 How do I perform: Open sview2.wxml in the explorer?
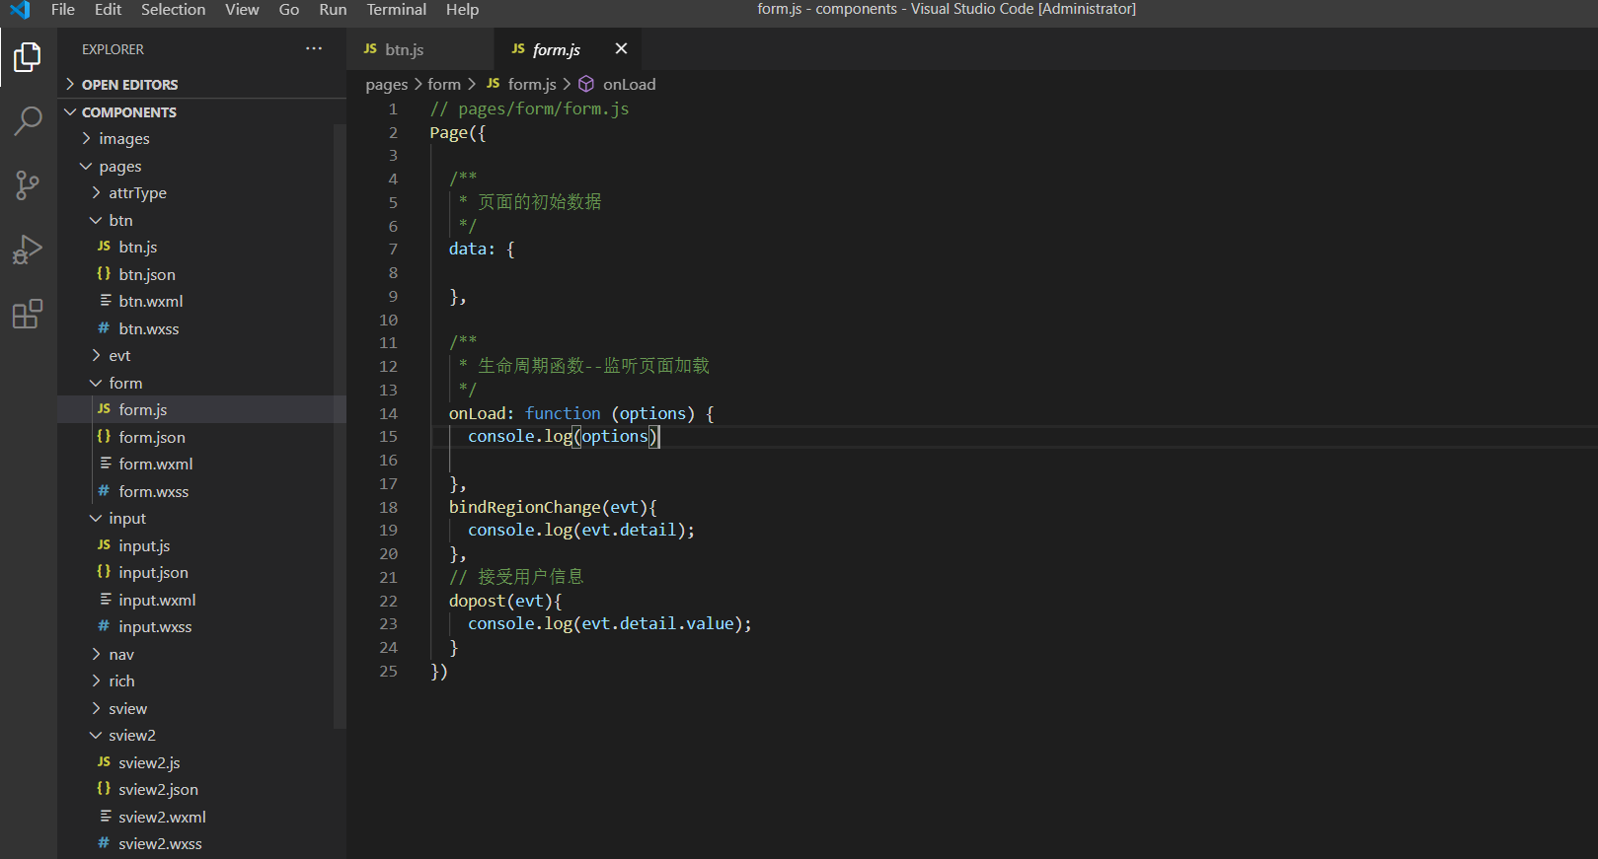point(197,817)
